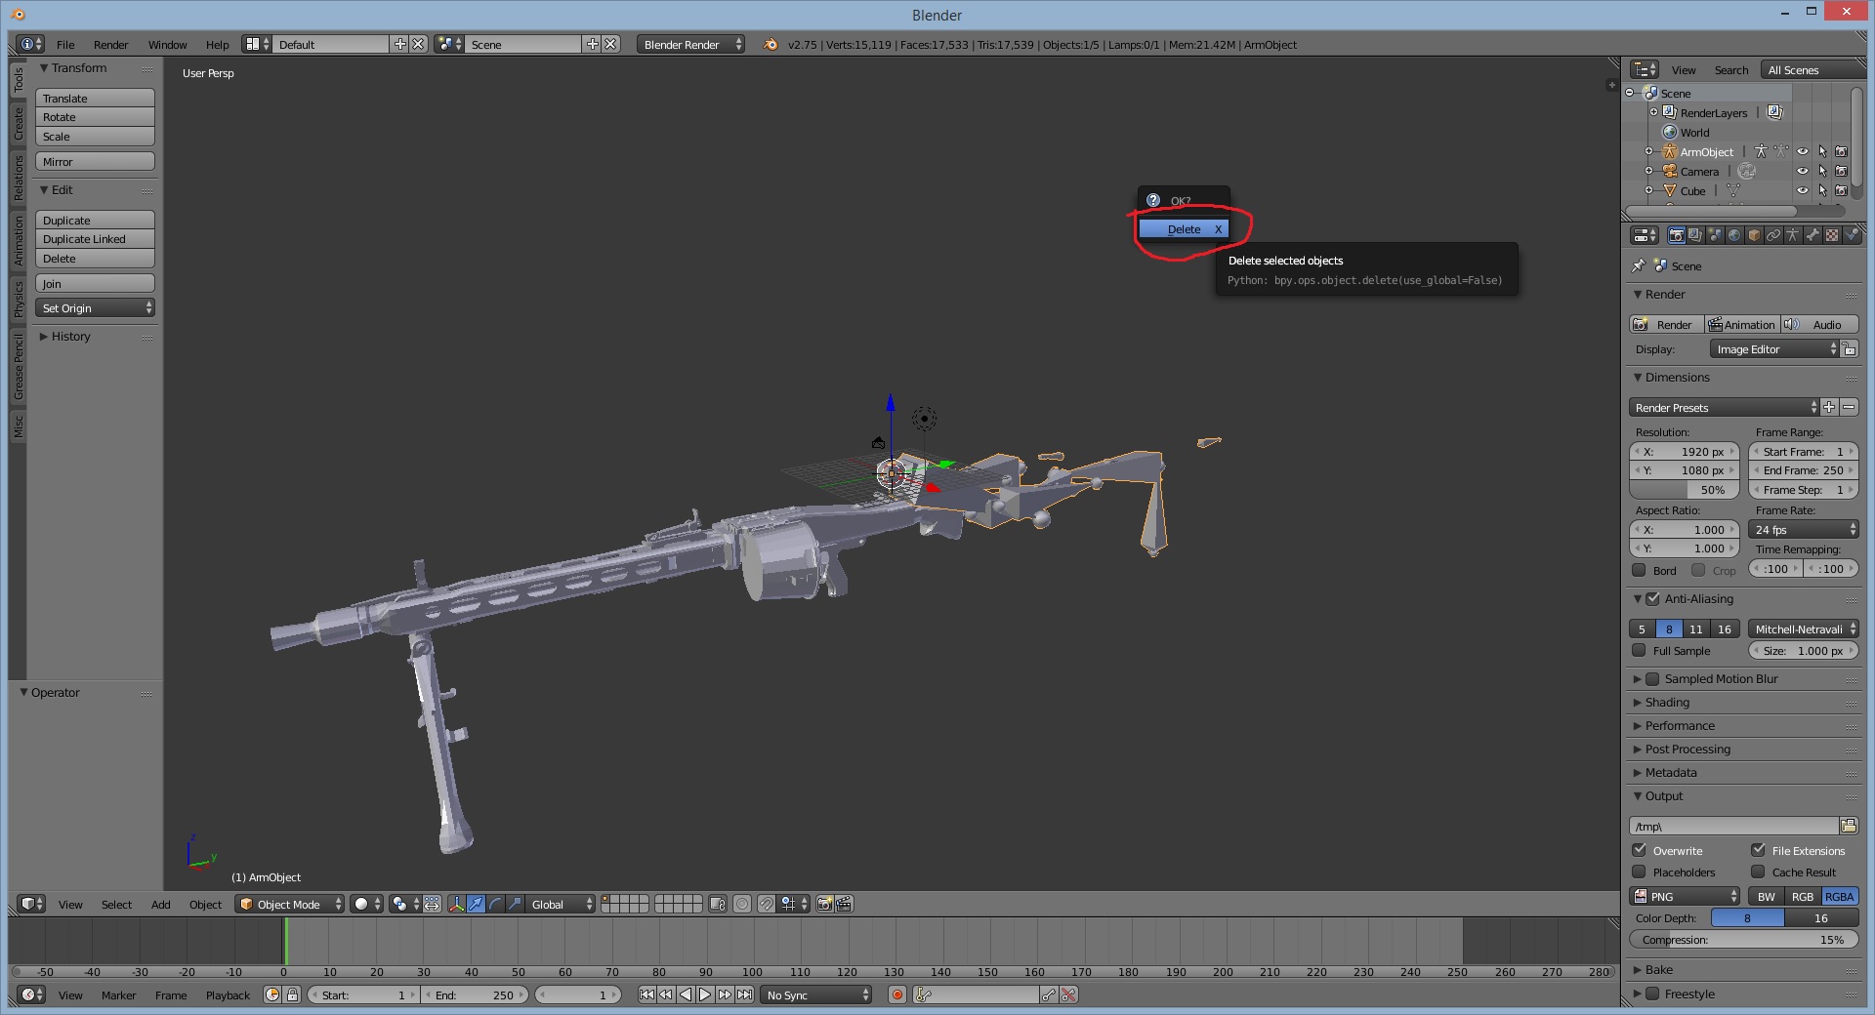This screenshot has height=1015, width=1875.
Task: Jump to the first frame in timeline
Action: [x=646, y=995]
